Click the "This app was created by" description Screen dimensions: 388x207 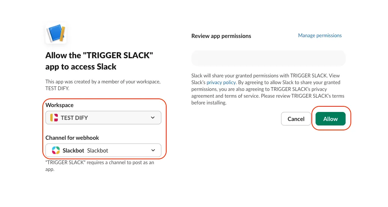point(102,85)
